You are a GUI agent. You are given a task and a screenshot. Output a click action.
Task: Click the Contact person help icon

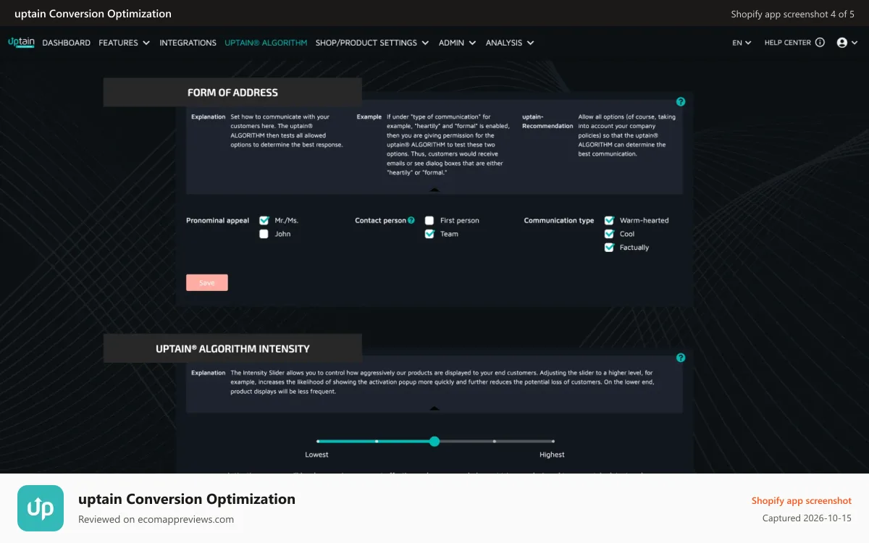click(x=411, y=220)
